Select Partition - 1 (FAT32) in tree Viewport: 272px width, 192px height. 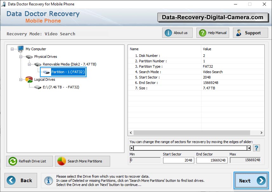[68, 72]
